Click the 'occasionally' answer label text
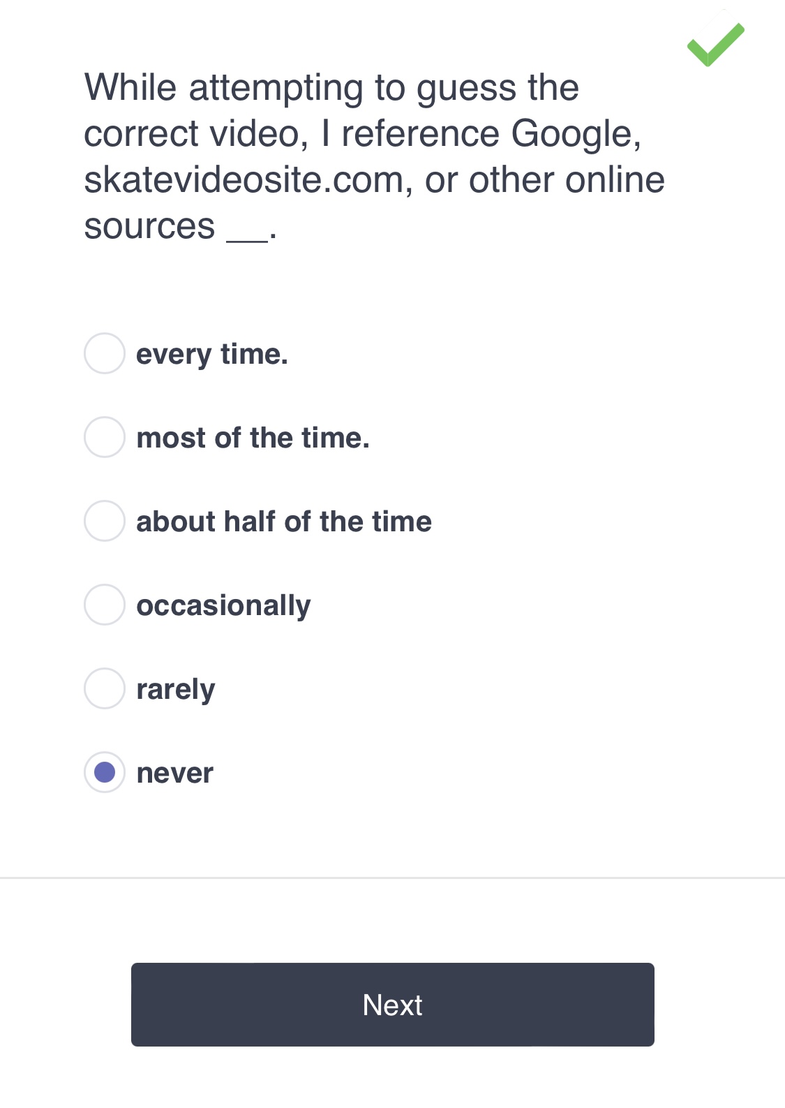The image size is (785, 1108). pos(223,606)
